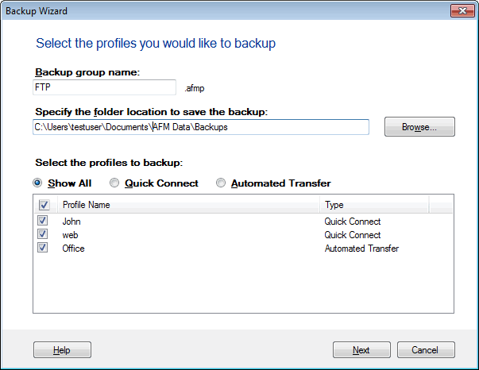Image resolution: width=479 pixels, height=370 pixels.
Task: Uncheck the John profile checkbox
Action: pyautogui.click(x=43, y=222)
